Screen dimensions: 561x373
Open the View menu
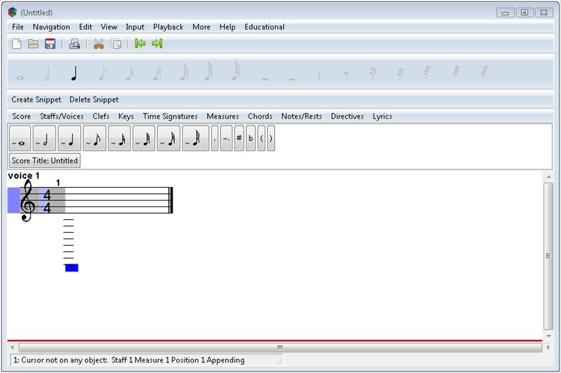109,27
